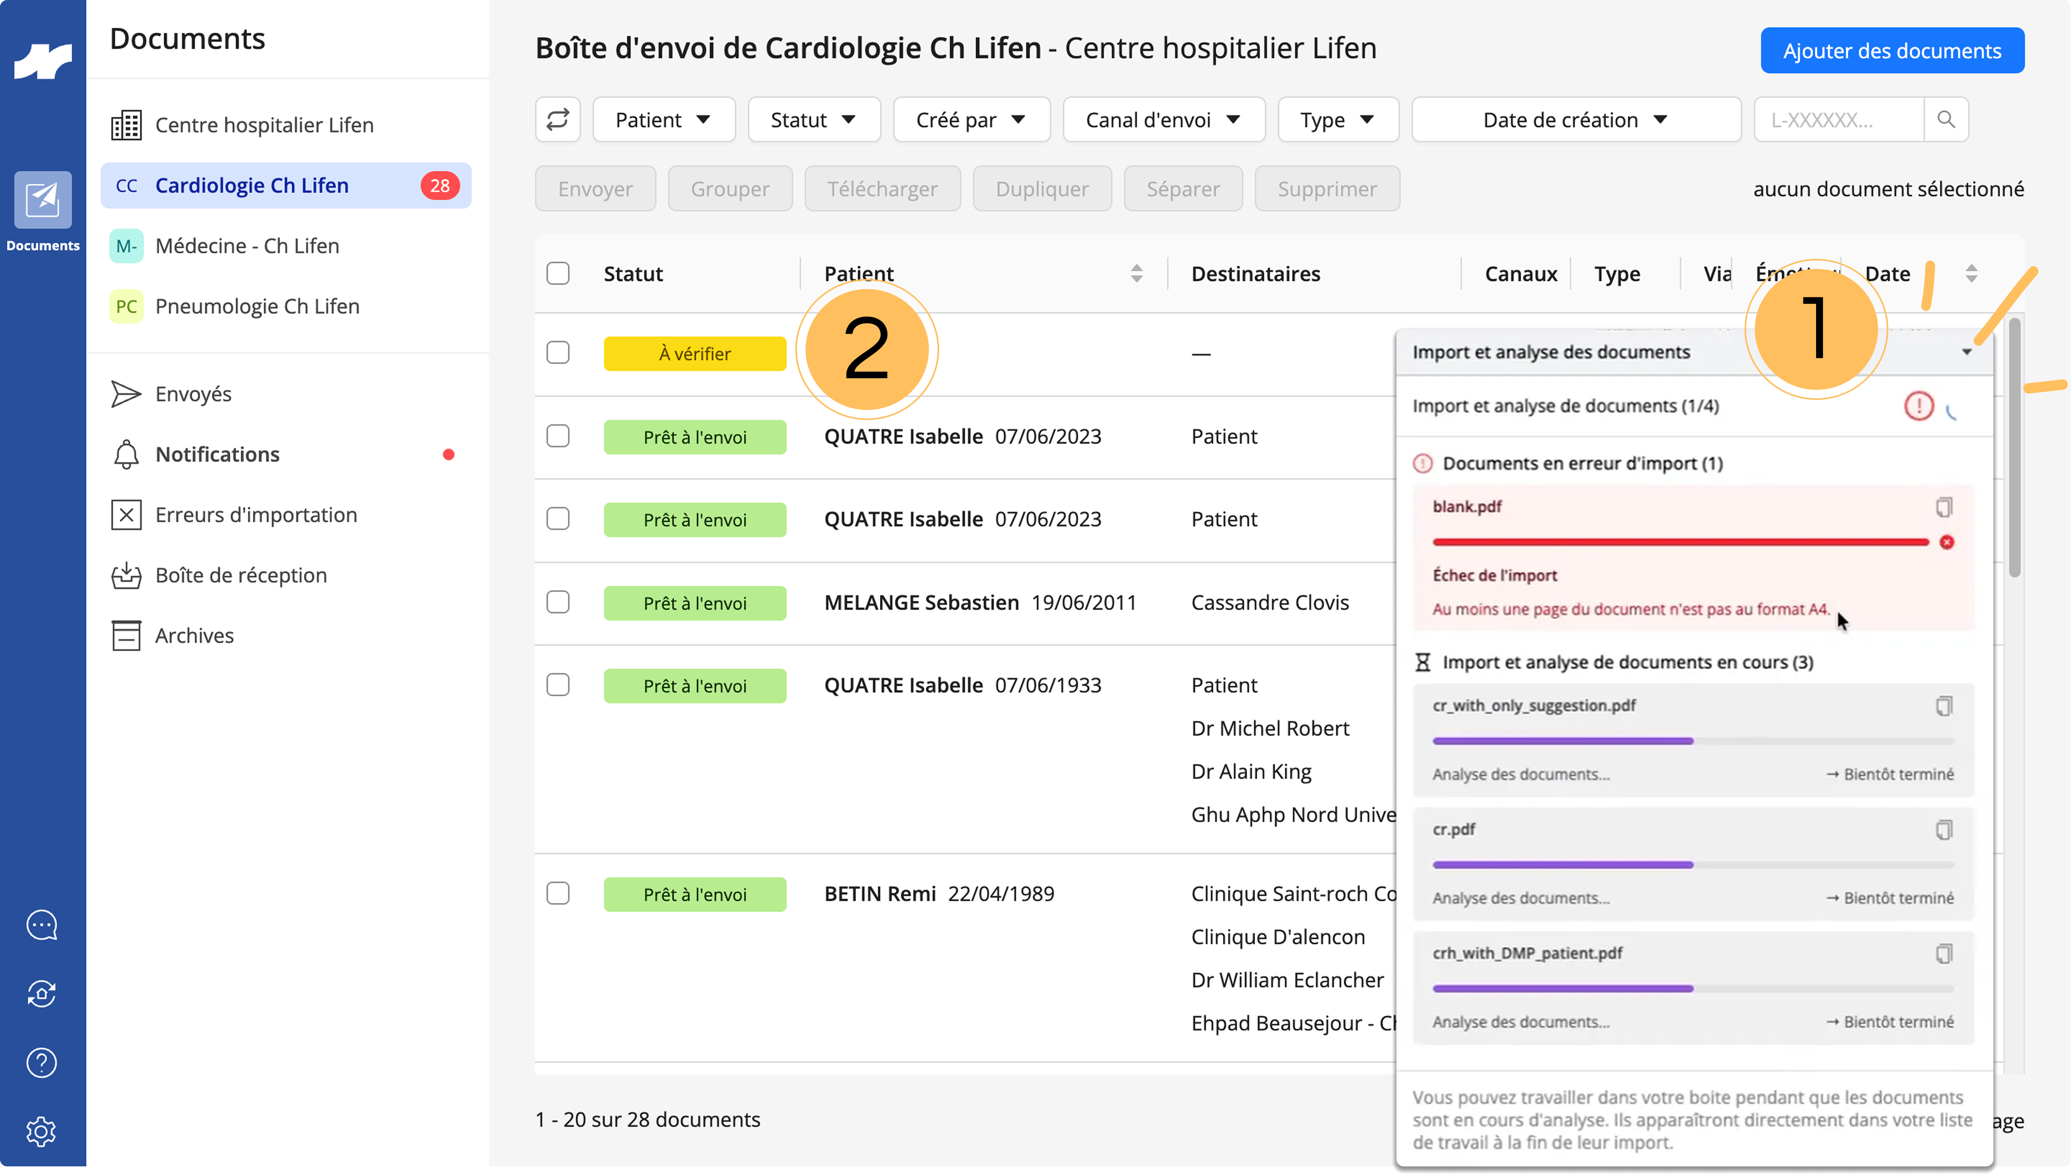
Task: Open the settings gear icon
Action: point(42,1131)
